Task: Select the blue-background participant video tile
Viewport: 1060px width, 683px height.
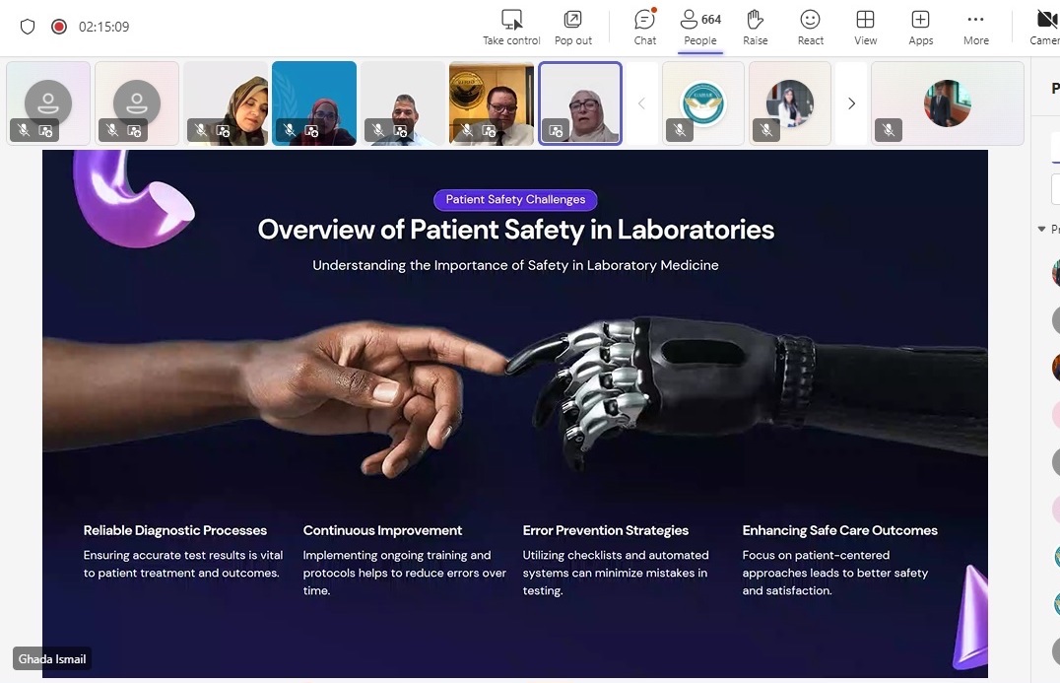Action: tap(314, 103)
